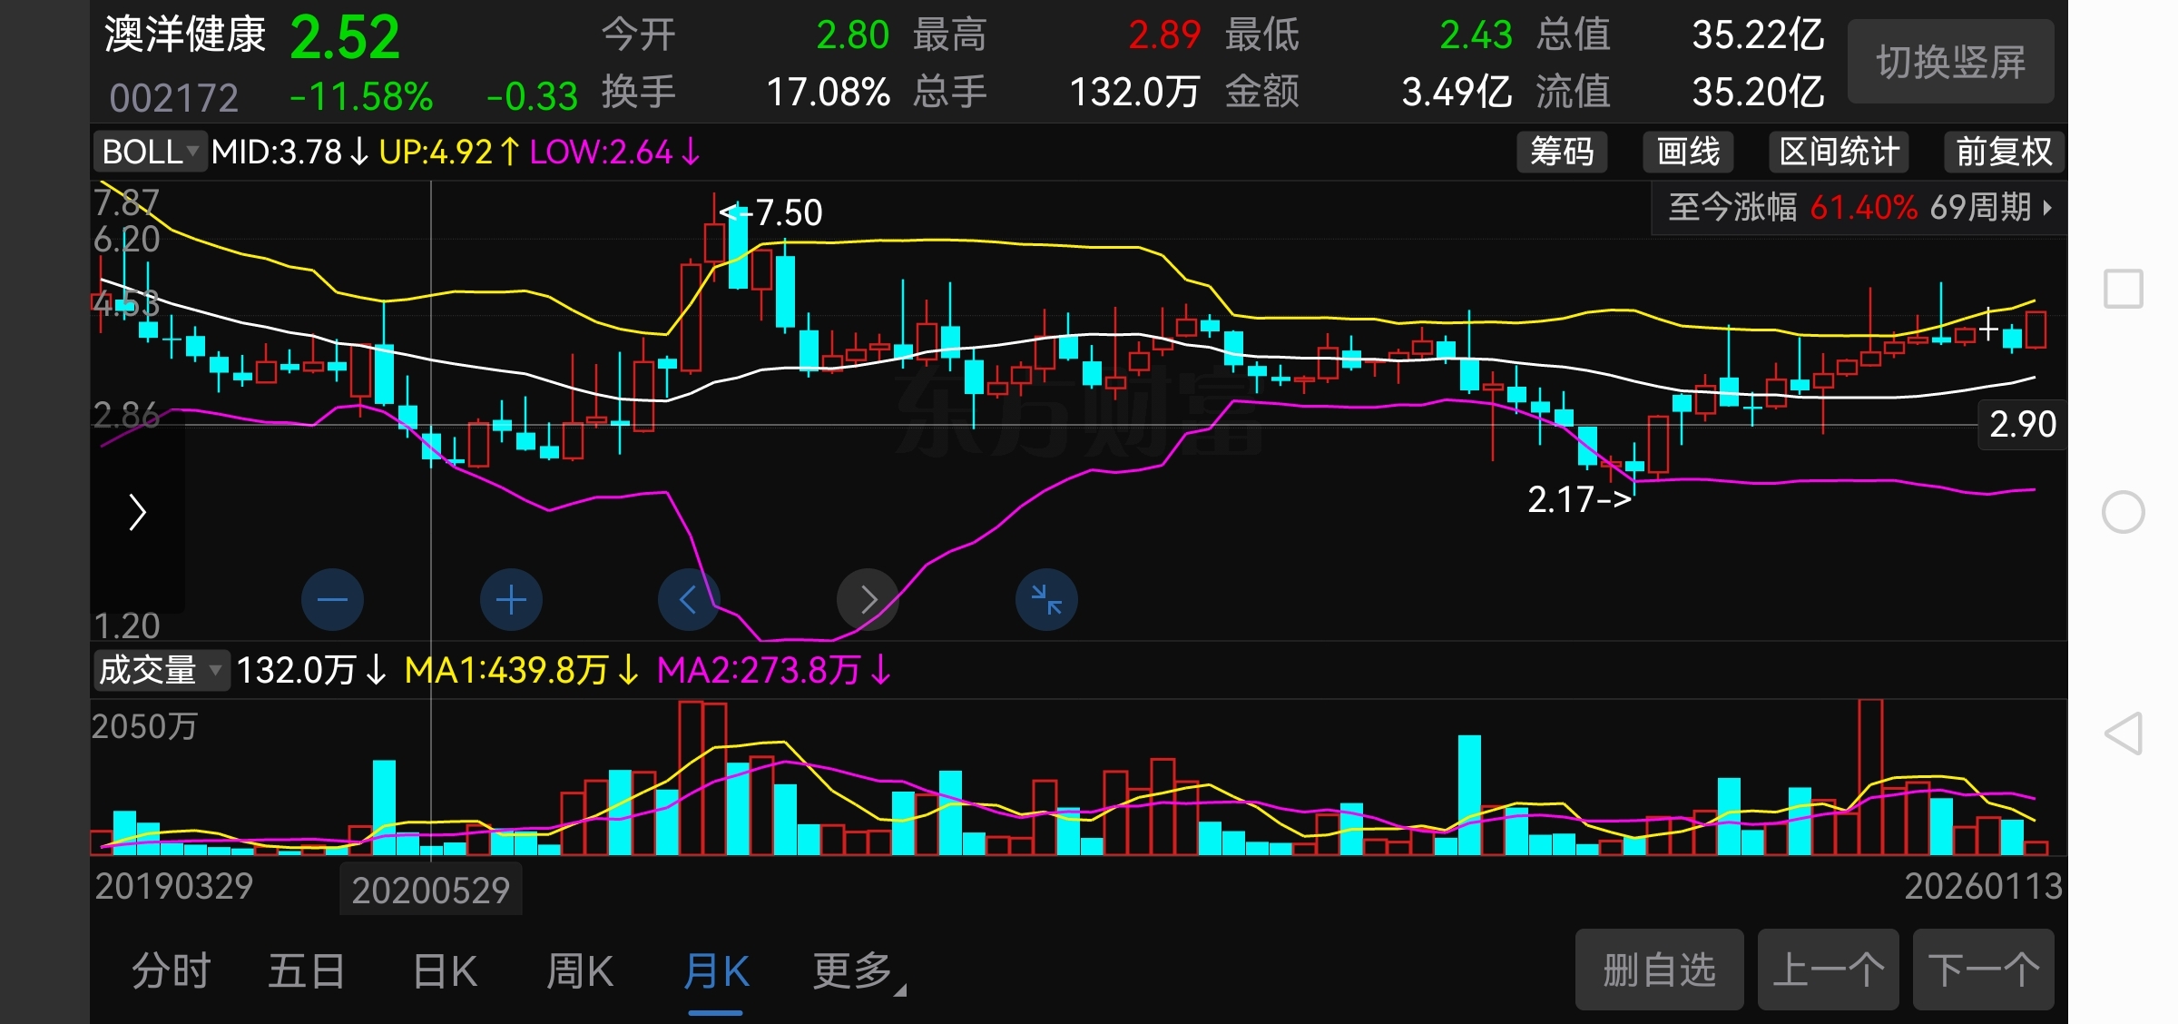Expand left side panel chevron

coord(137,512)
